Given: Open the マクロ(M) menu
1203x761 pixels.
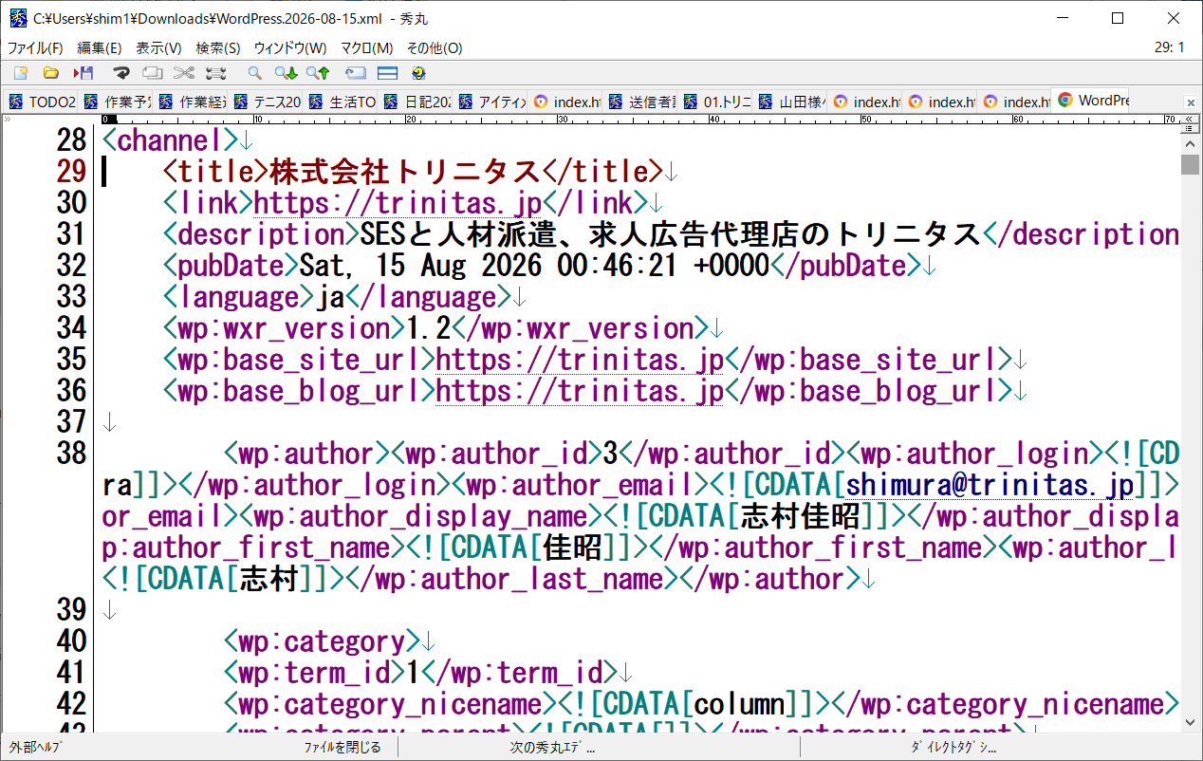Looking at the screenshot, I should [367, 47].
